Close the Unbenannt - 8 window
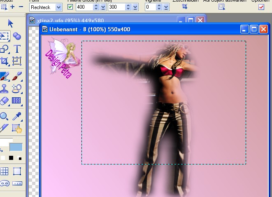The width and height of the screenshot is (272, 197). (x=263, y=29)
